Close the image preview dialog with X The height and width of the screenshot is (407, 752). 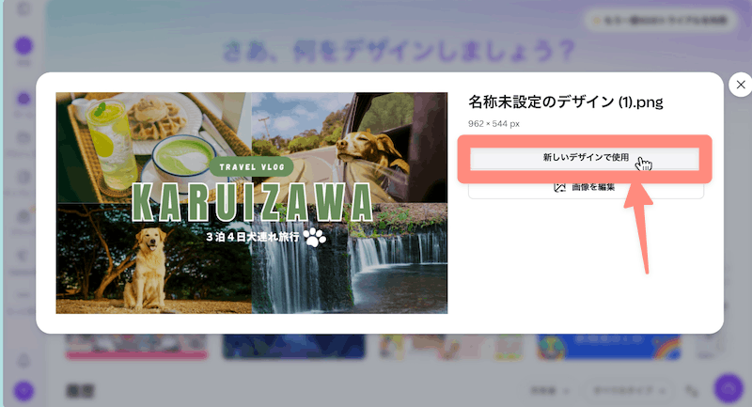[x=741, y=85]
